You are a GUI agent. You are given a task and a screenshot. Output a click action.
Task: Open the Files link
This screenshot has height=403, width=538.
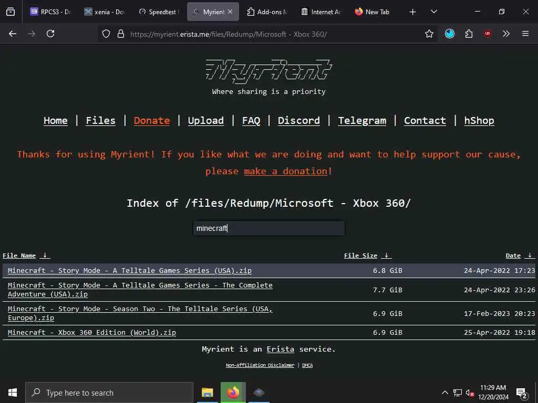(x=100, y=121)
